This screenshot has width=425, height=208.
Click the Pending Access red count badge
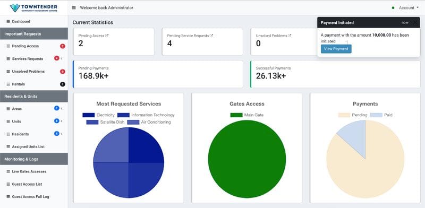click(62, 46)
